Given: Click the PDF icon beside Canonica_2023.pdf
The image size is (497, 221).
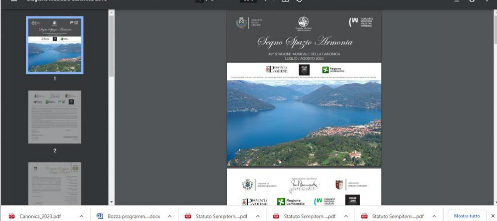Looking at the screenshot, I should coord(12,215).
